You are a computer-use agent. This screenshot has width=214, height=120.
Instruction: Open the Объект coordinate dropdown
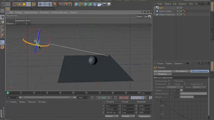click(x=112, y=116)
